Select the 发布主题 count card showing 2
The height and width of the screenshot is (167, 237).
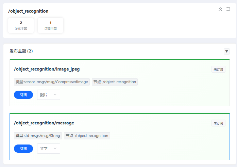(x=21, y=26)
